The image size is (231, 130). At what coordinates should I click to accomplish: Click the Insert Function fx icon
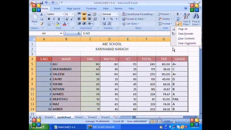point(79,34)
